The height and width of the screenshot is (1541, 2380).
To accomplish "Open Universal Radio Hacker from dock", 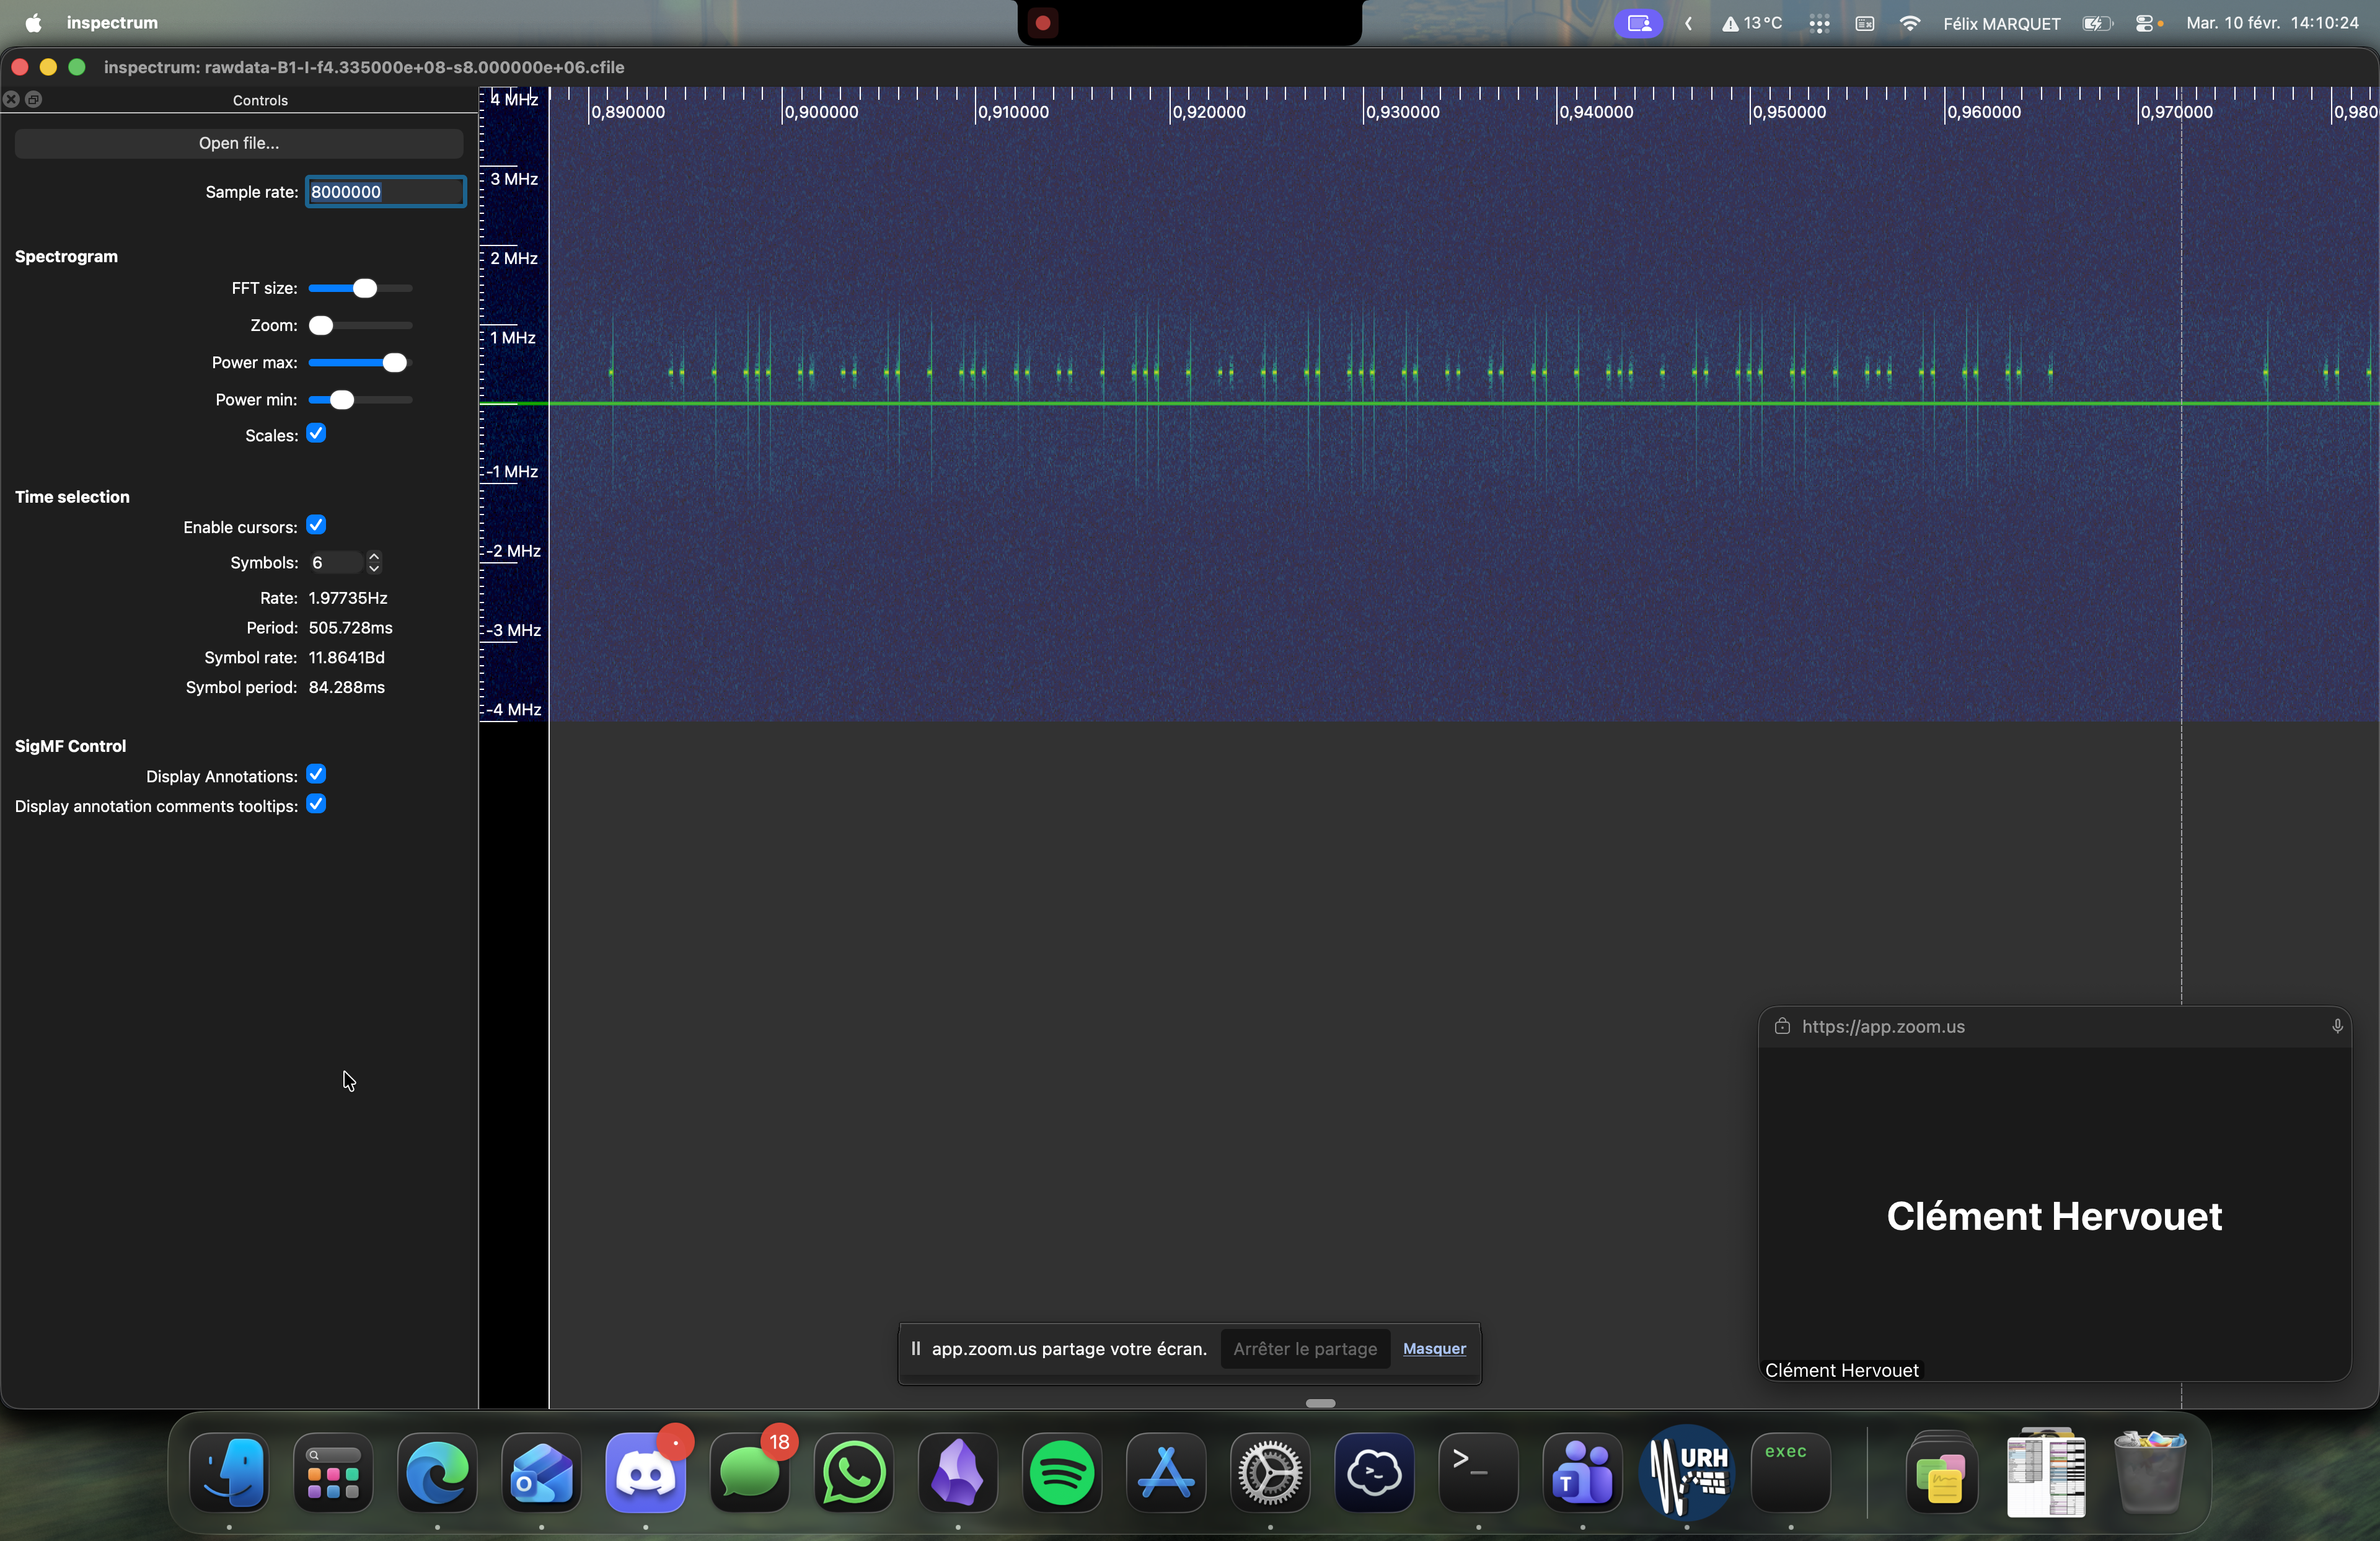I will pyautogui.click(x=1686, y=1473).
